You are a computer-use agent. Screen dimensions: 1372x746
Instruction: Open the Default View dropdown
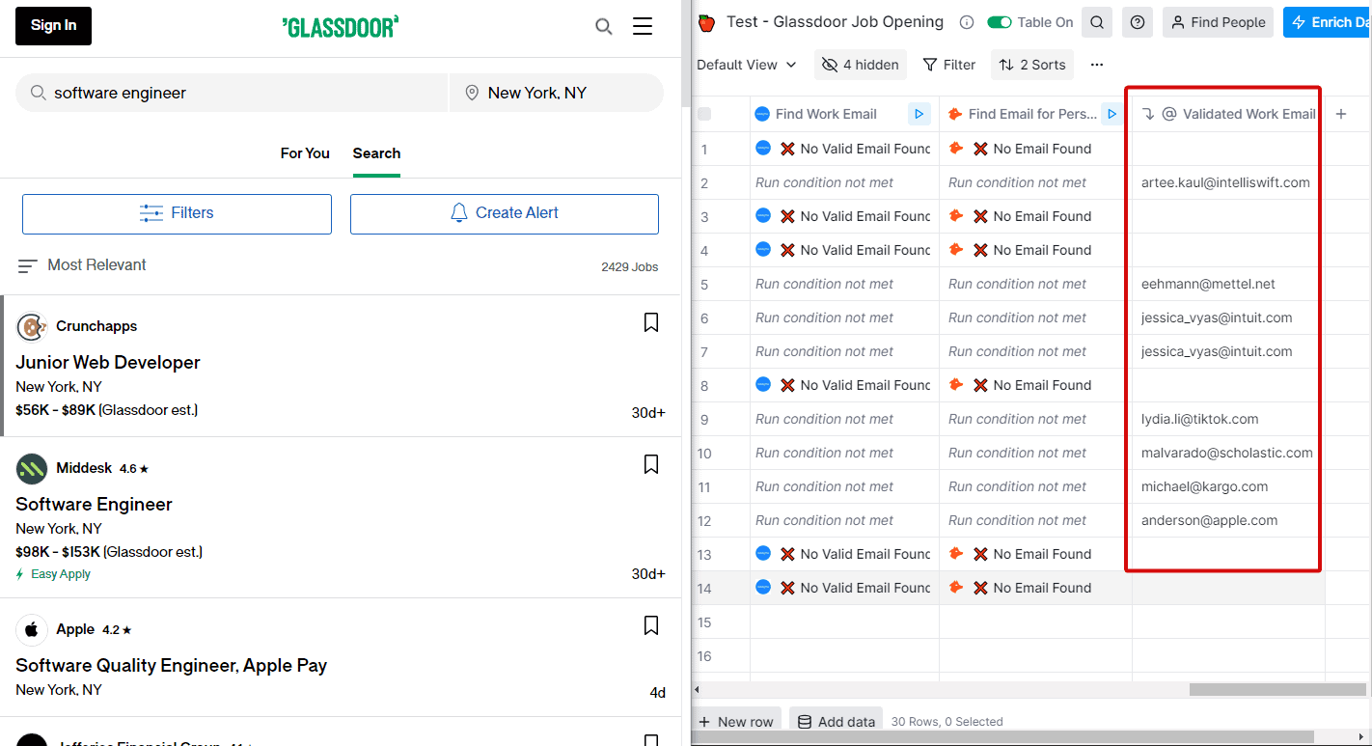click(x=747, y=64)
